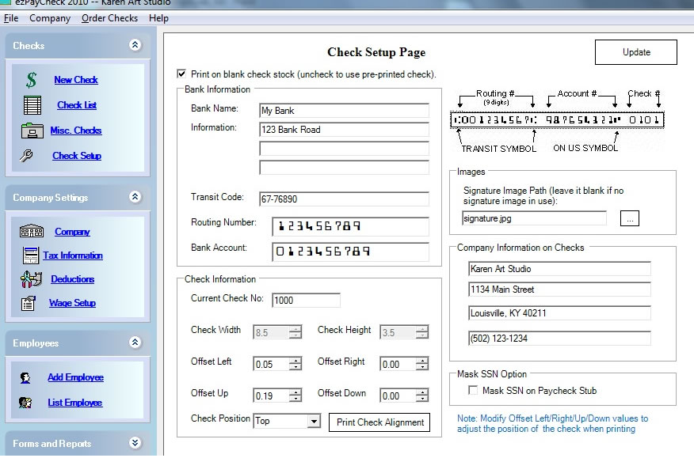Collapse the Employees sidebar panel
694x458 pixels.
135,343
